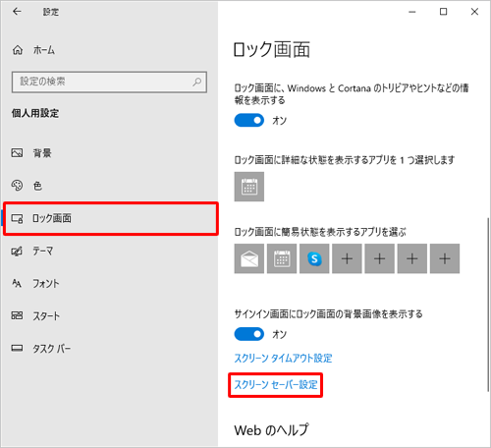Screen dimensions: 491x448
Task: Click the フォント letters icon
Action: coord(17,283)
